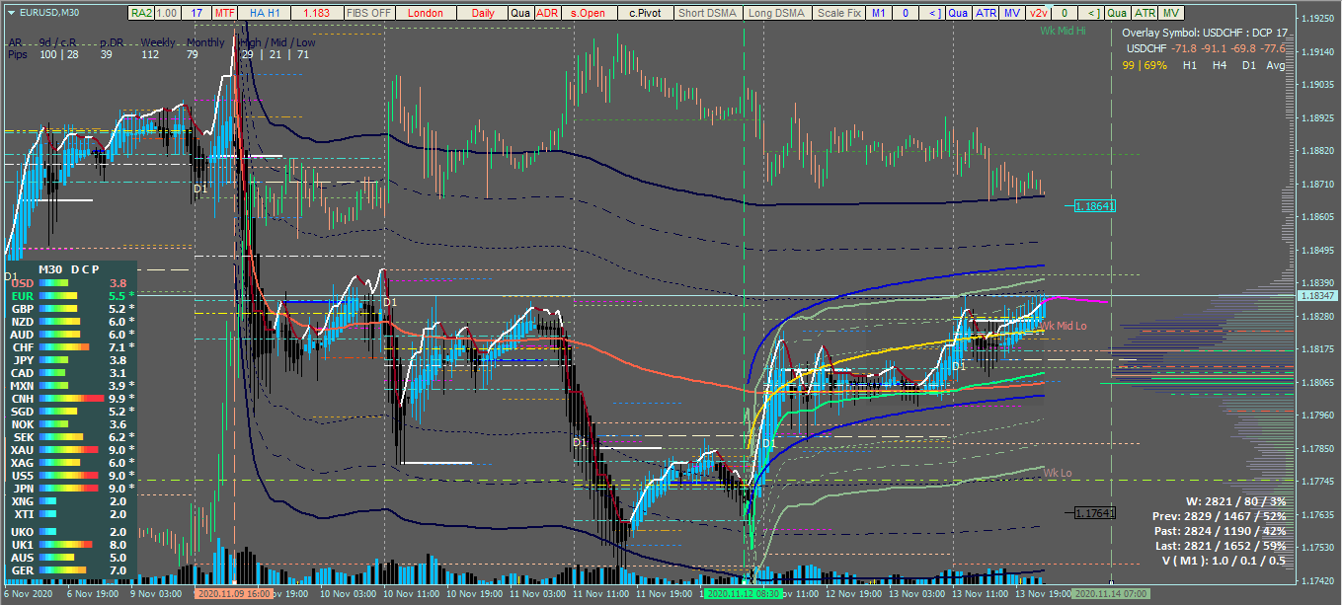Click the blue 17 button

point(196,13)
